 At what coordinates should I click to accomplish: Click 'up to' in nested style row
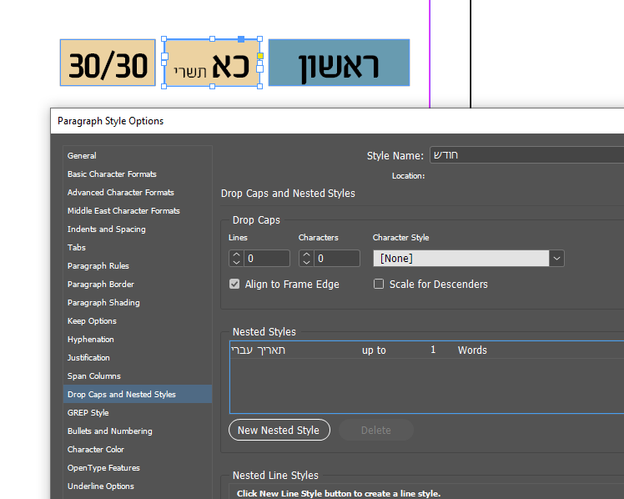(x=374, y=350)
